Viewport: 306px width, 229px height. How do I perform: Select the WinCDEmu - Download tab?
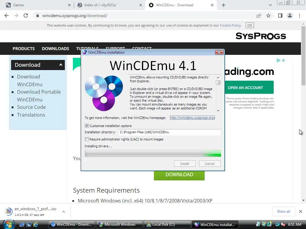pos(180,5)
